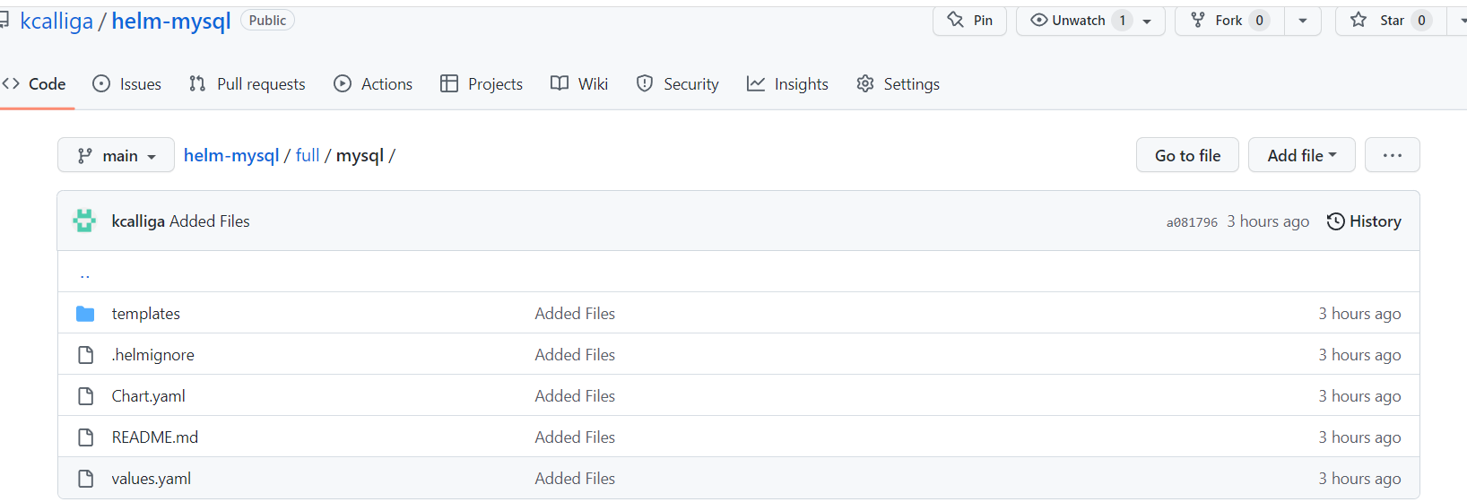Screen dimensions: 1467x502
Task: Open the more options ellipsis menu
Action: point(1392,155)
